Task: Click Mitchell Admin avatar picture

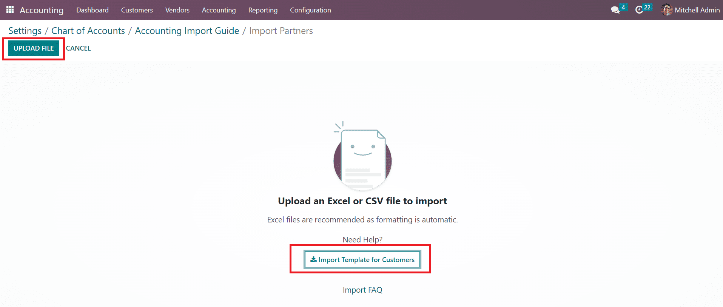Action: 667,10
